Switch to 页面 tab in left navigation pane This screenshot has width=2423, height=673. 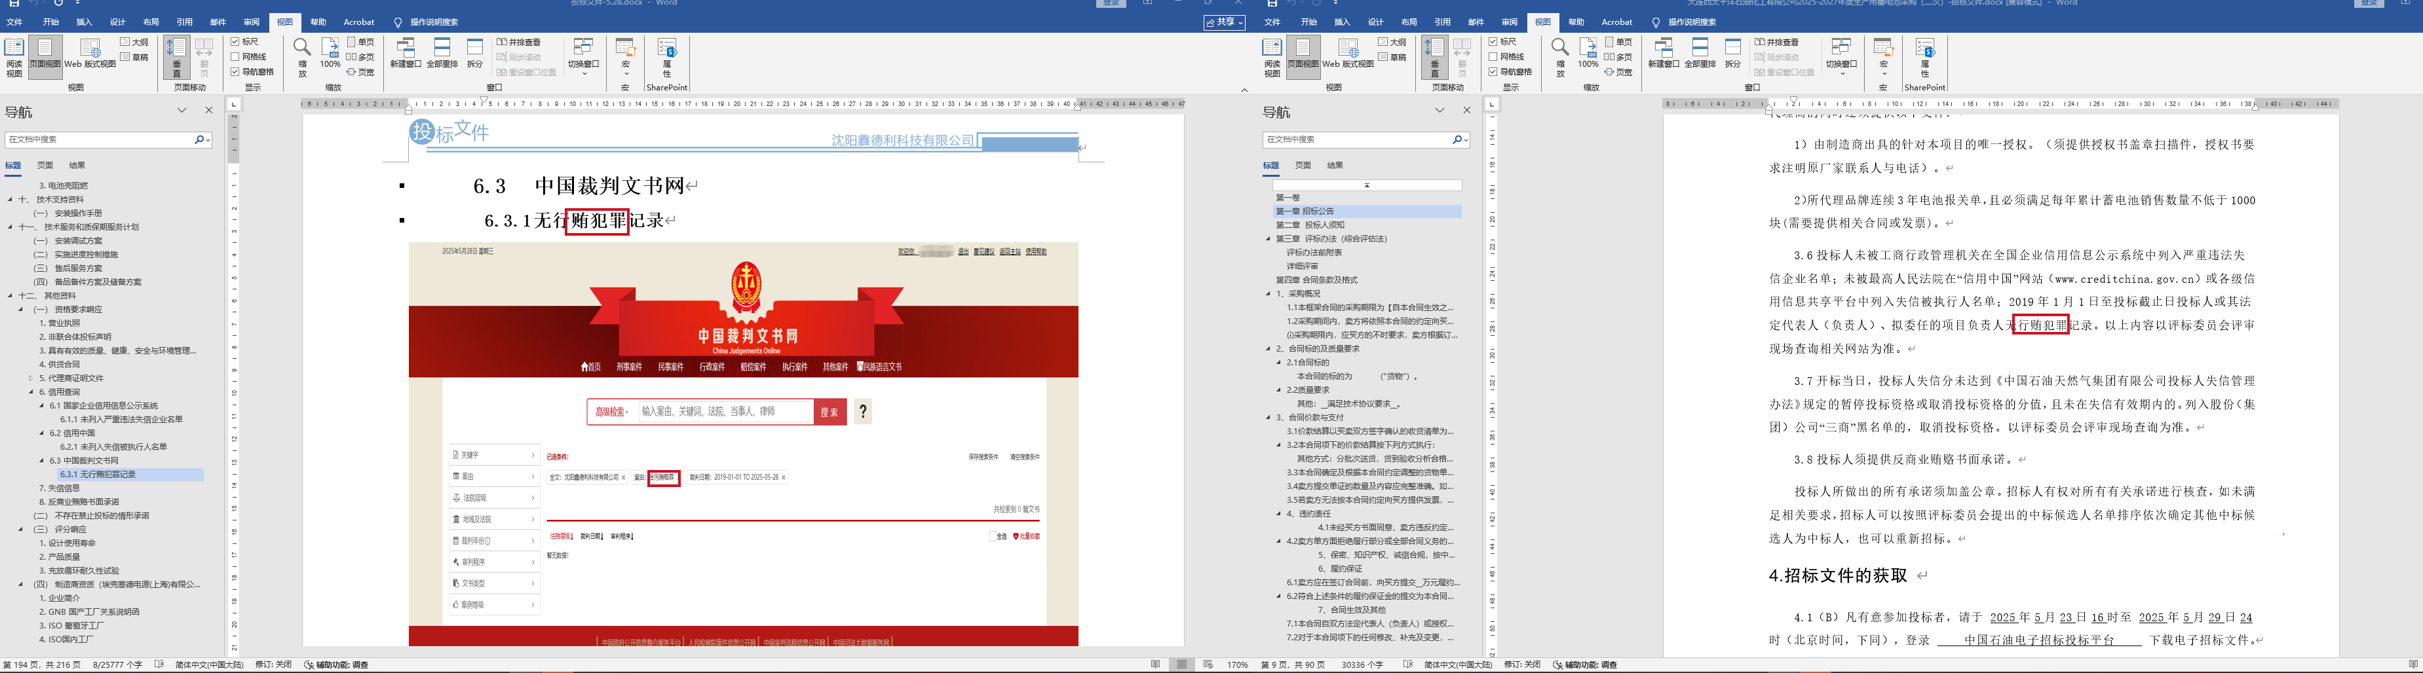click(x=44, y=166)
